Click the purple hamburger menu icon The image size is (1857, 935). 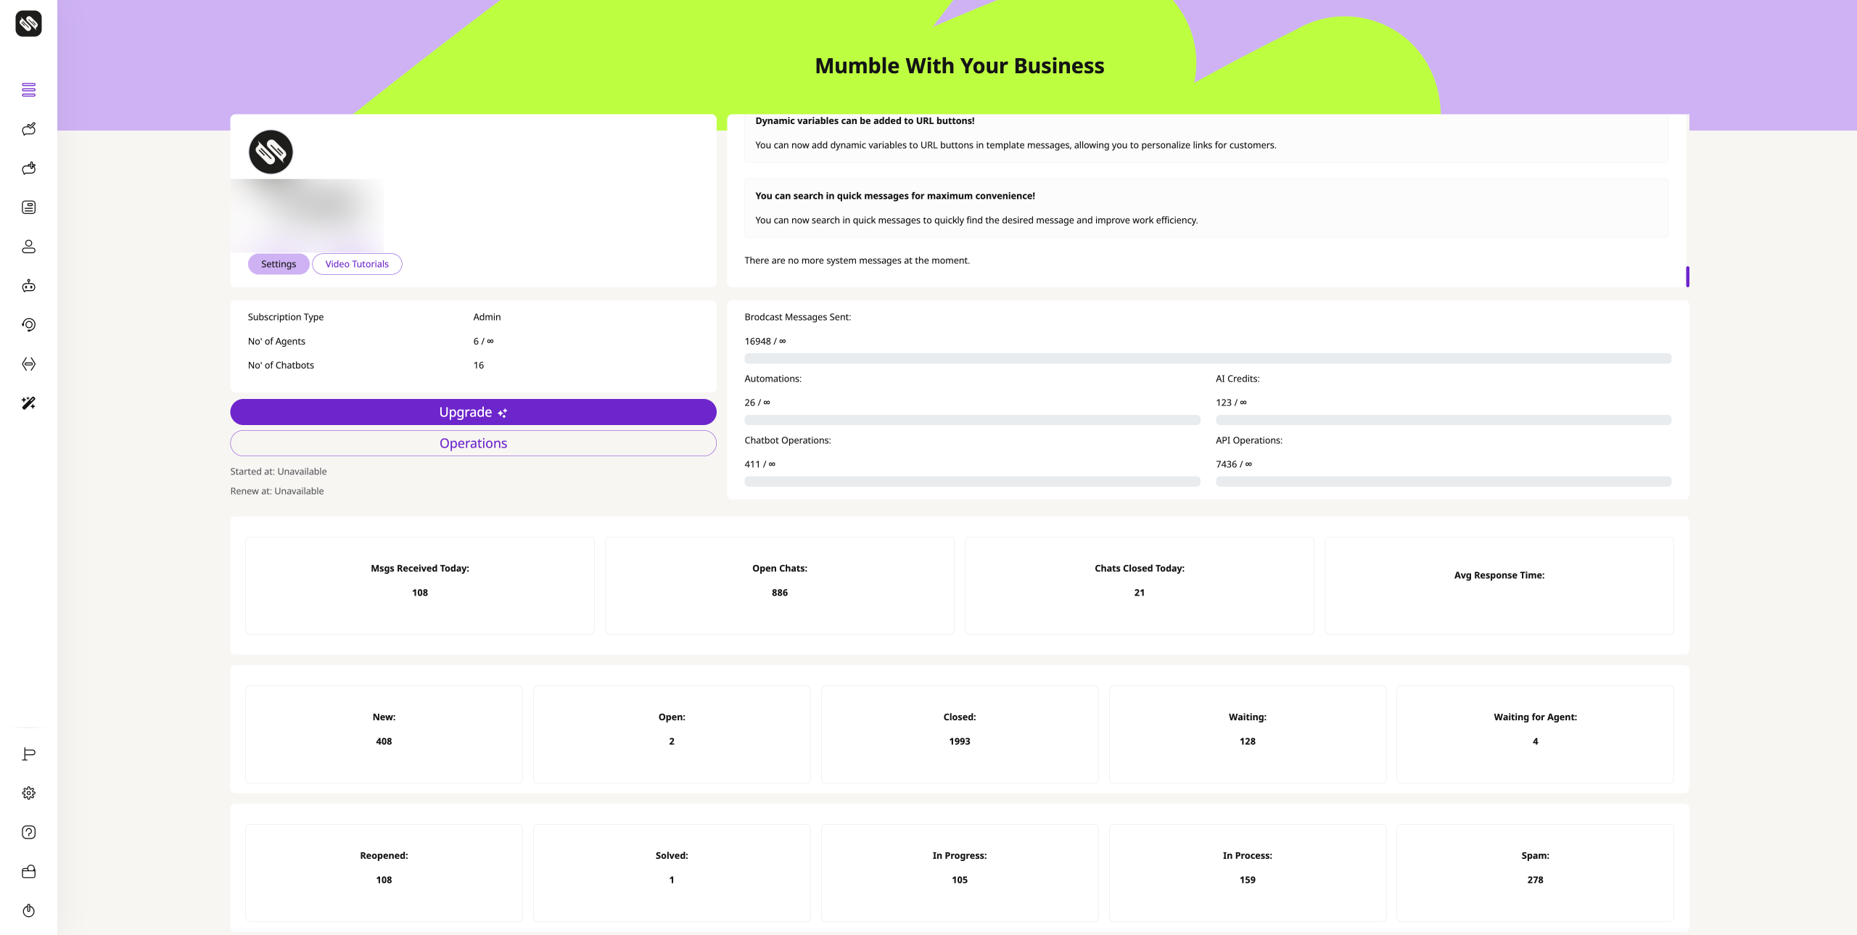[28, 90]
